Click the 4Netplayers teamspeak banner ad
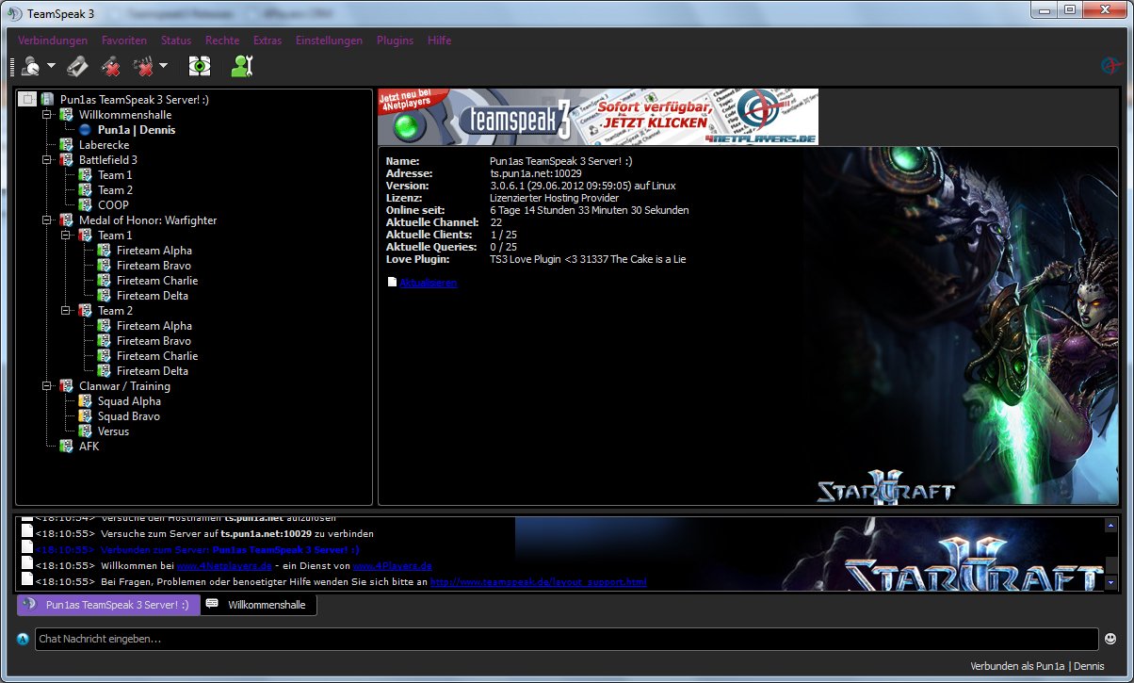Viewport: 1134px width, 683px height. tap(598, 117)
